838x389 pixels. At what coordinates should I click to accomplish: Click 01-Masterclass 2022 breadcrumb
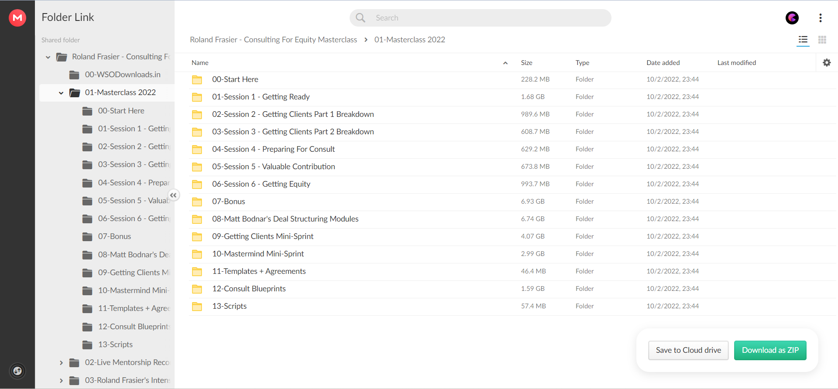pos(410,40)
